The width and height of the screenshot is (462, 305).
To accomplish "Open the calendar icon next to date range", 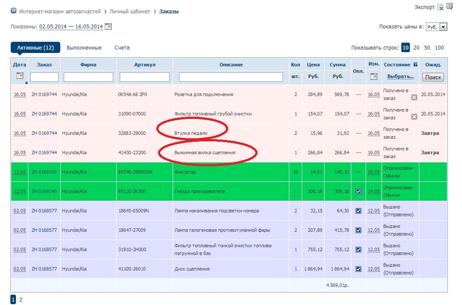I will [x=108, y=27].
